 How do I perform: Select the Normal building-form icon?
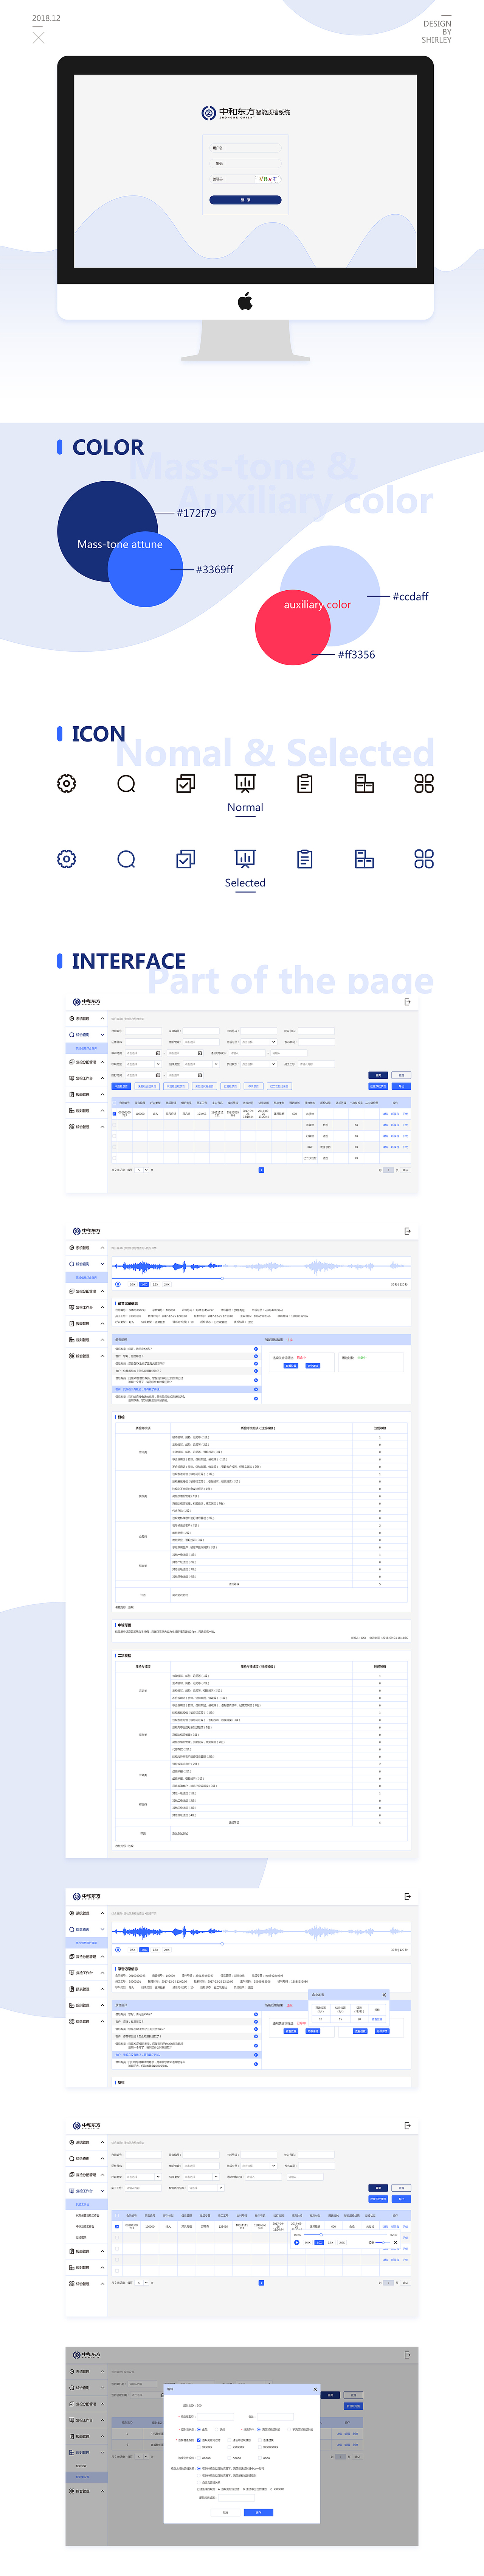point(364,784)
